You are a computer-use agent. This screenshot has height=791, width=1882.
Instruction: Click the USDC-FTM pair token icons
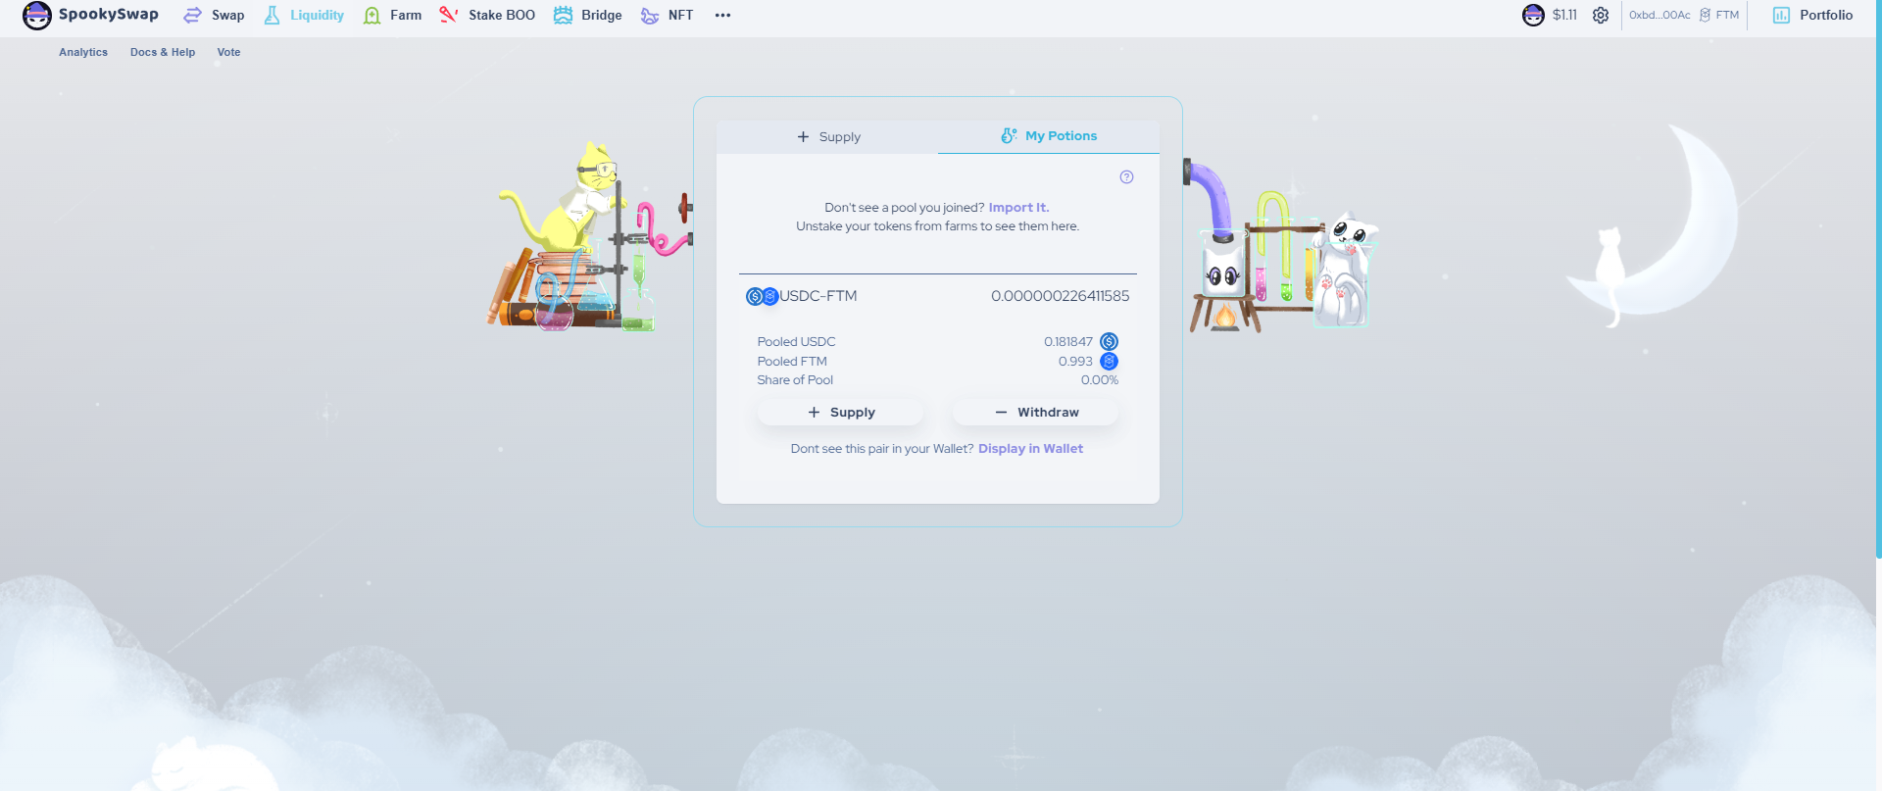pyautogui.click(x=763, y=296)
